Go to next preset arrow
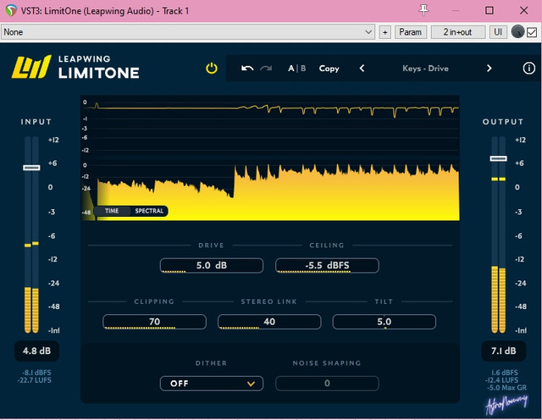This screenshot has width=542, height=420. pos(489,68)
